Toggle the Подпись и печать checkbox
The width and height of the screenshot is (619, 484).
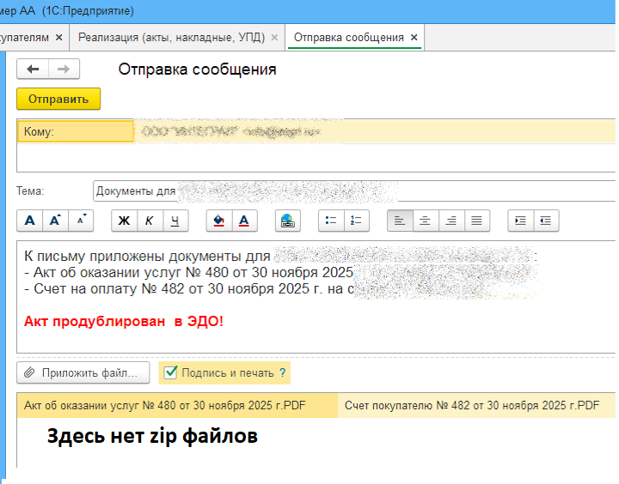[171, 372]
